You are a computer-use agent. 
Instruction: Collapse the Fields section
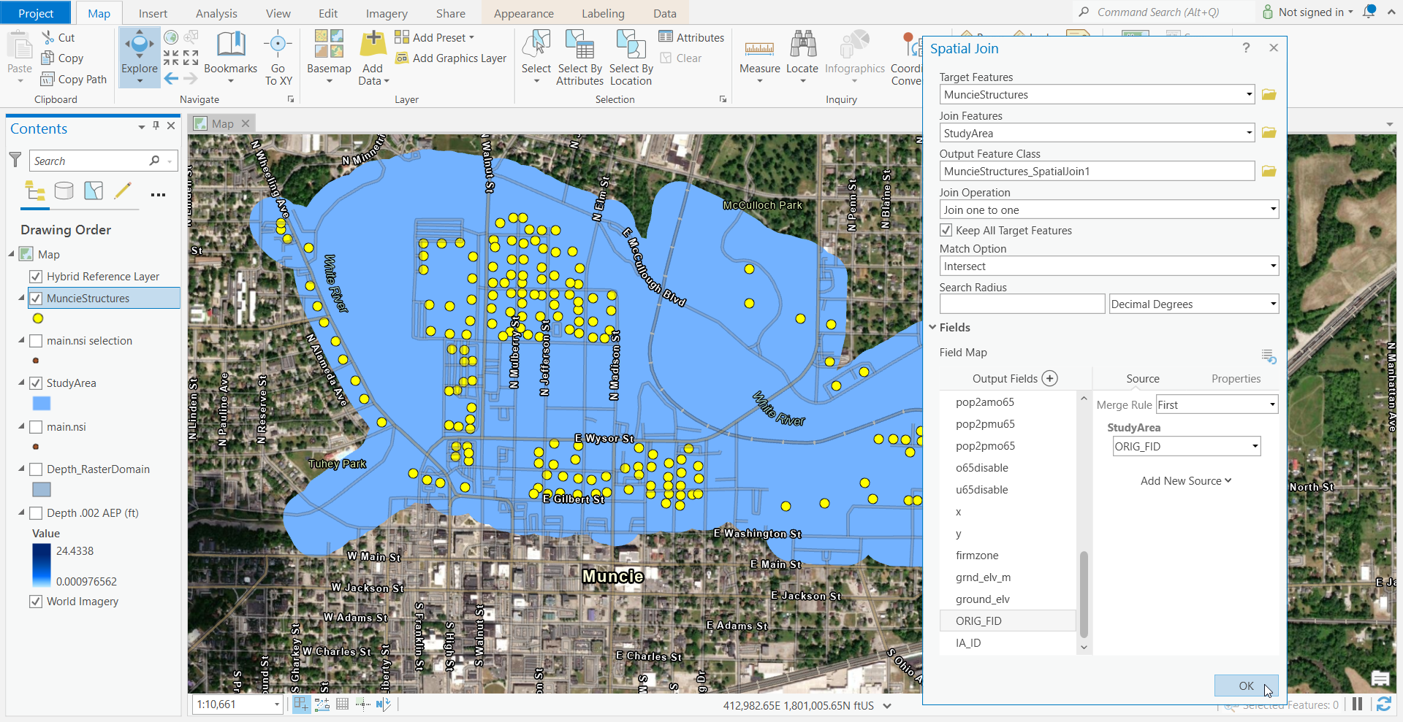[933, 327]
